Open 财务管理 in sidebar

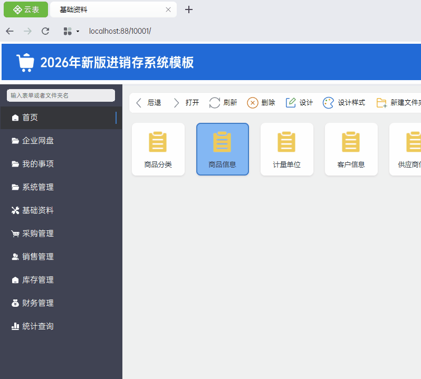61,303
